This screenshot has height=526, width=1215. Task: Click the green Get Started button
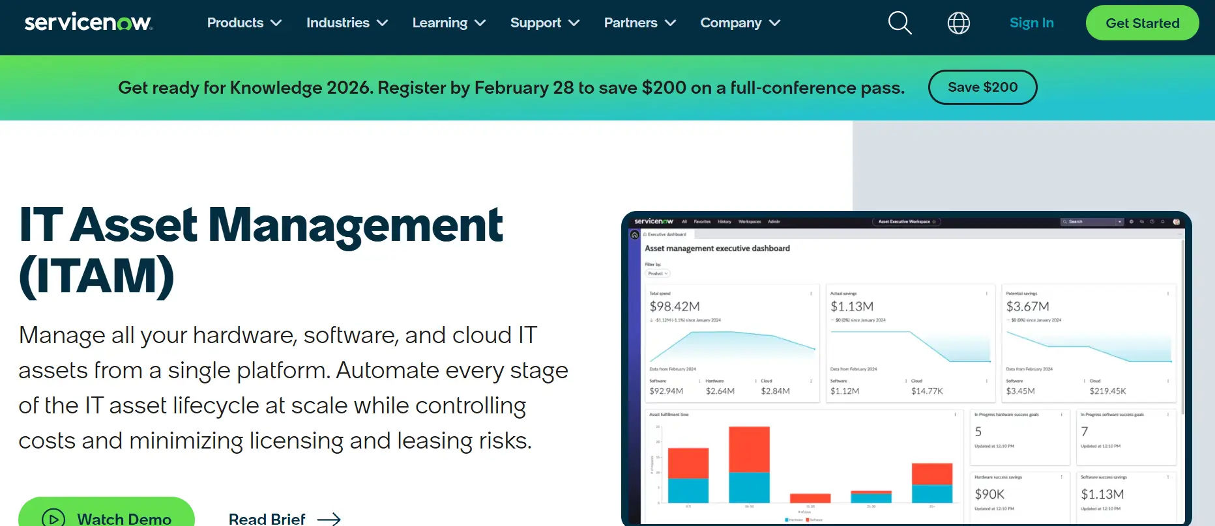tap(1142, 23)
